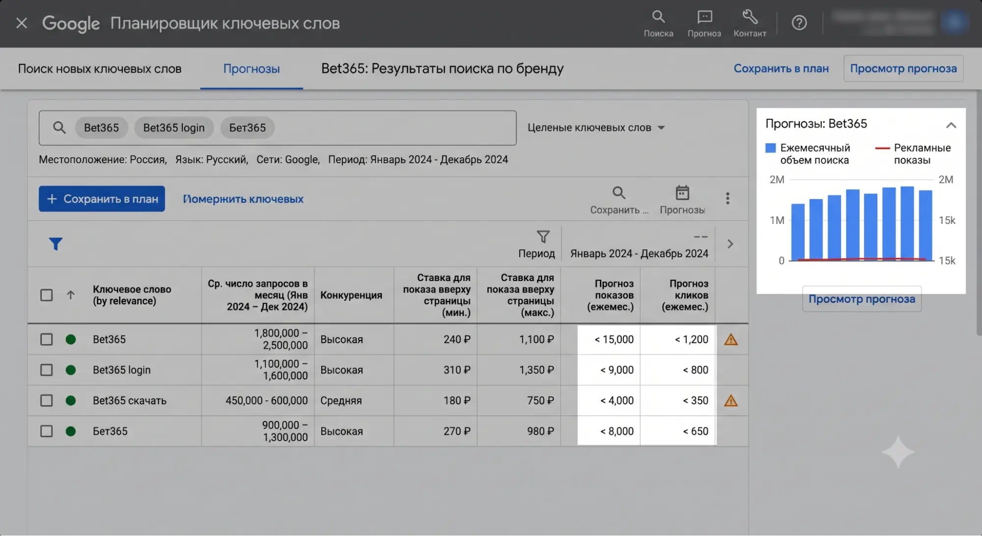The image size is (982, 536).
Task: Click Просмотр прогноза link under the chart
Action: (x=862, y=299)
